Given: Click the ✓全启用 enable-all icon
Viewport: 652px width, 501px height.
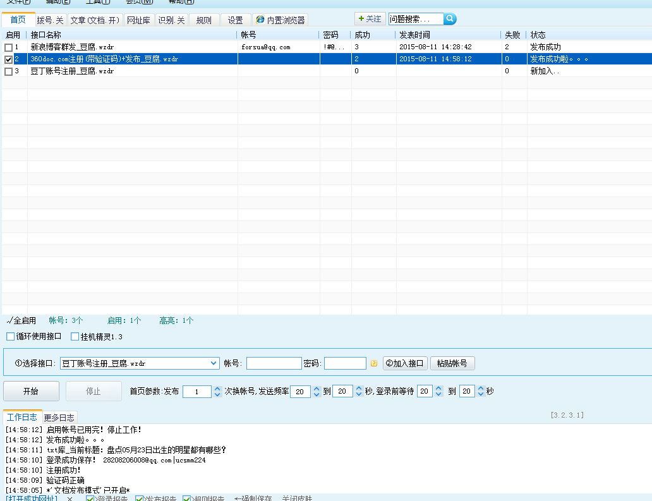Looking at the screenshot, I should 21,320.
